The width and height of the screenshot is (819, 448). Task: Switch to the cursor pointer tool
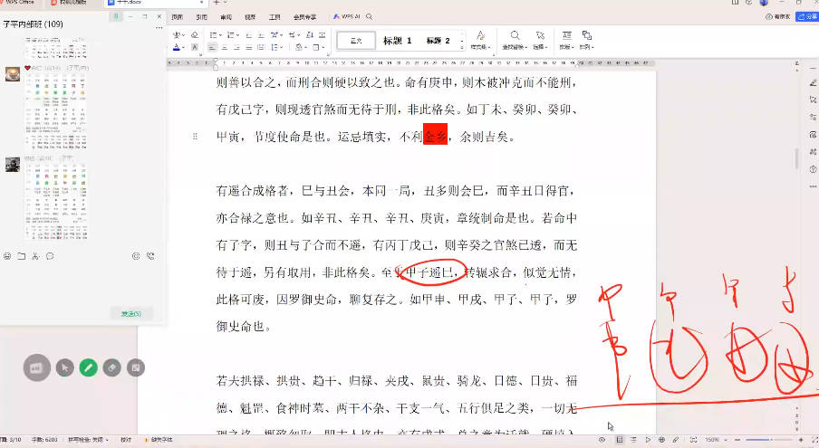pyautogui.click(x=64, y=367)
